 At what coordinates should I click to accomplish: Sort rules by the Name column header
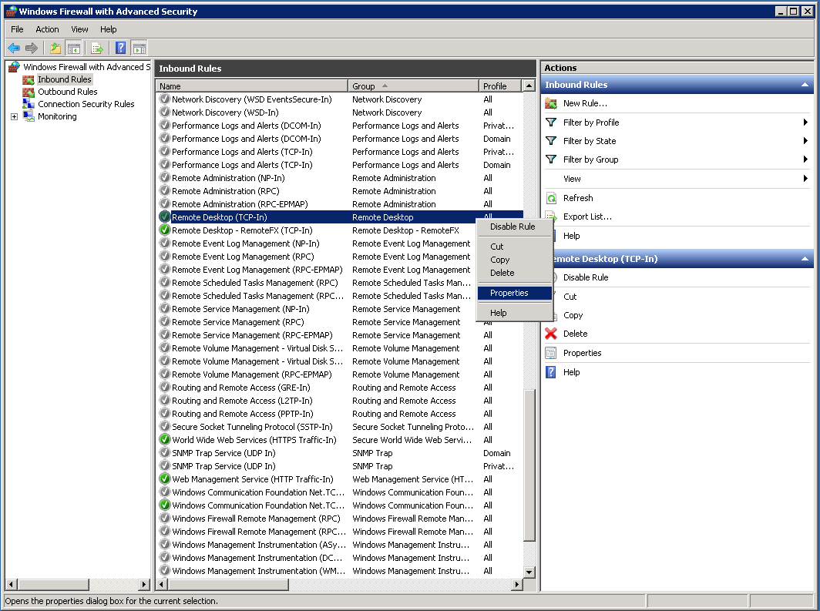point(252,86)
